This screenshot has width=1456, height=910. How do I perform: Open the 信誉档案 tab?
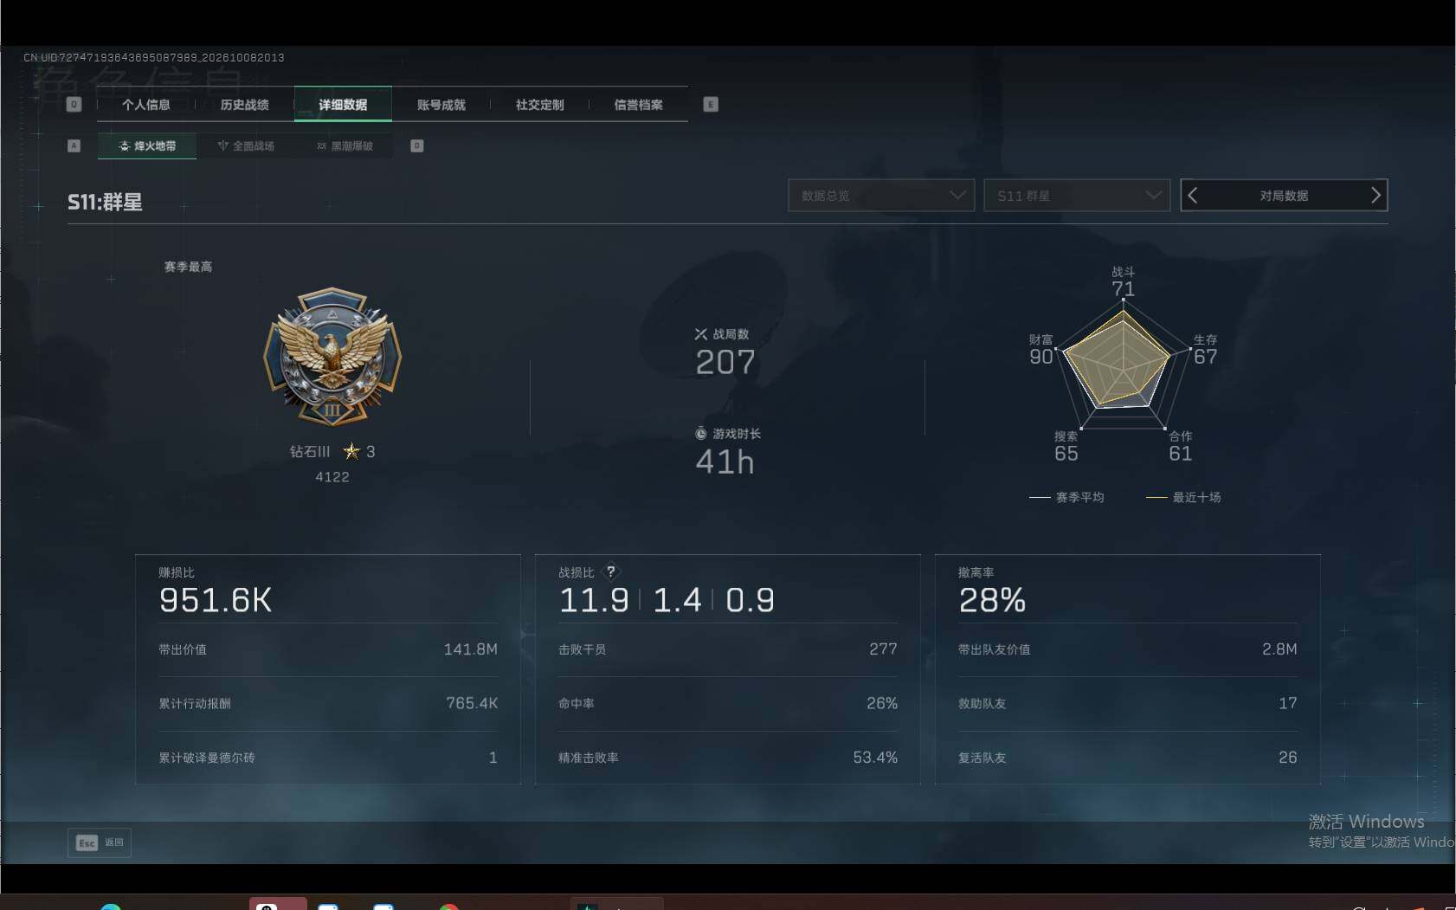(x=639, y=105)
